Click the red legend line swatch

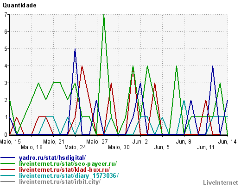[x=8, y=169]
